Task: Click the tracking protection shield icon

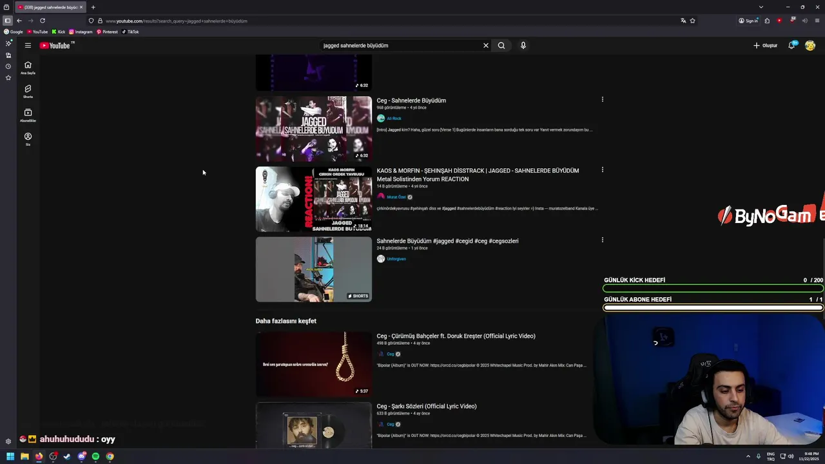Action: pyautogui.click(x=91, y=21)
